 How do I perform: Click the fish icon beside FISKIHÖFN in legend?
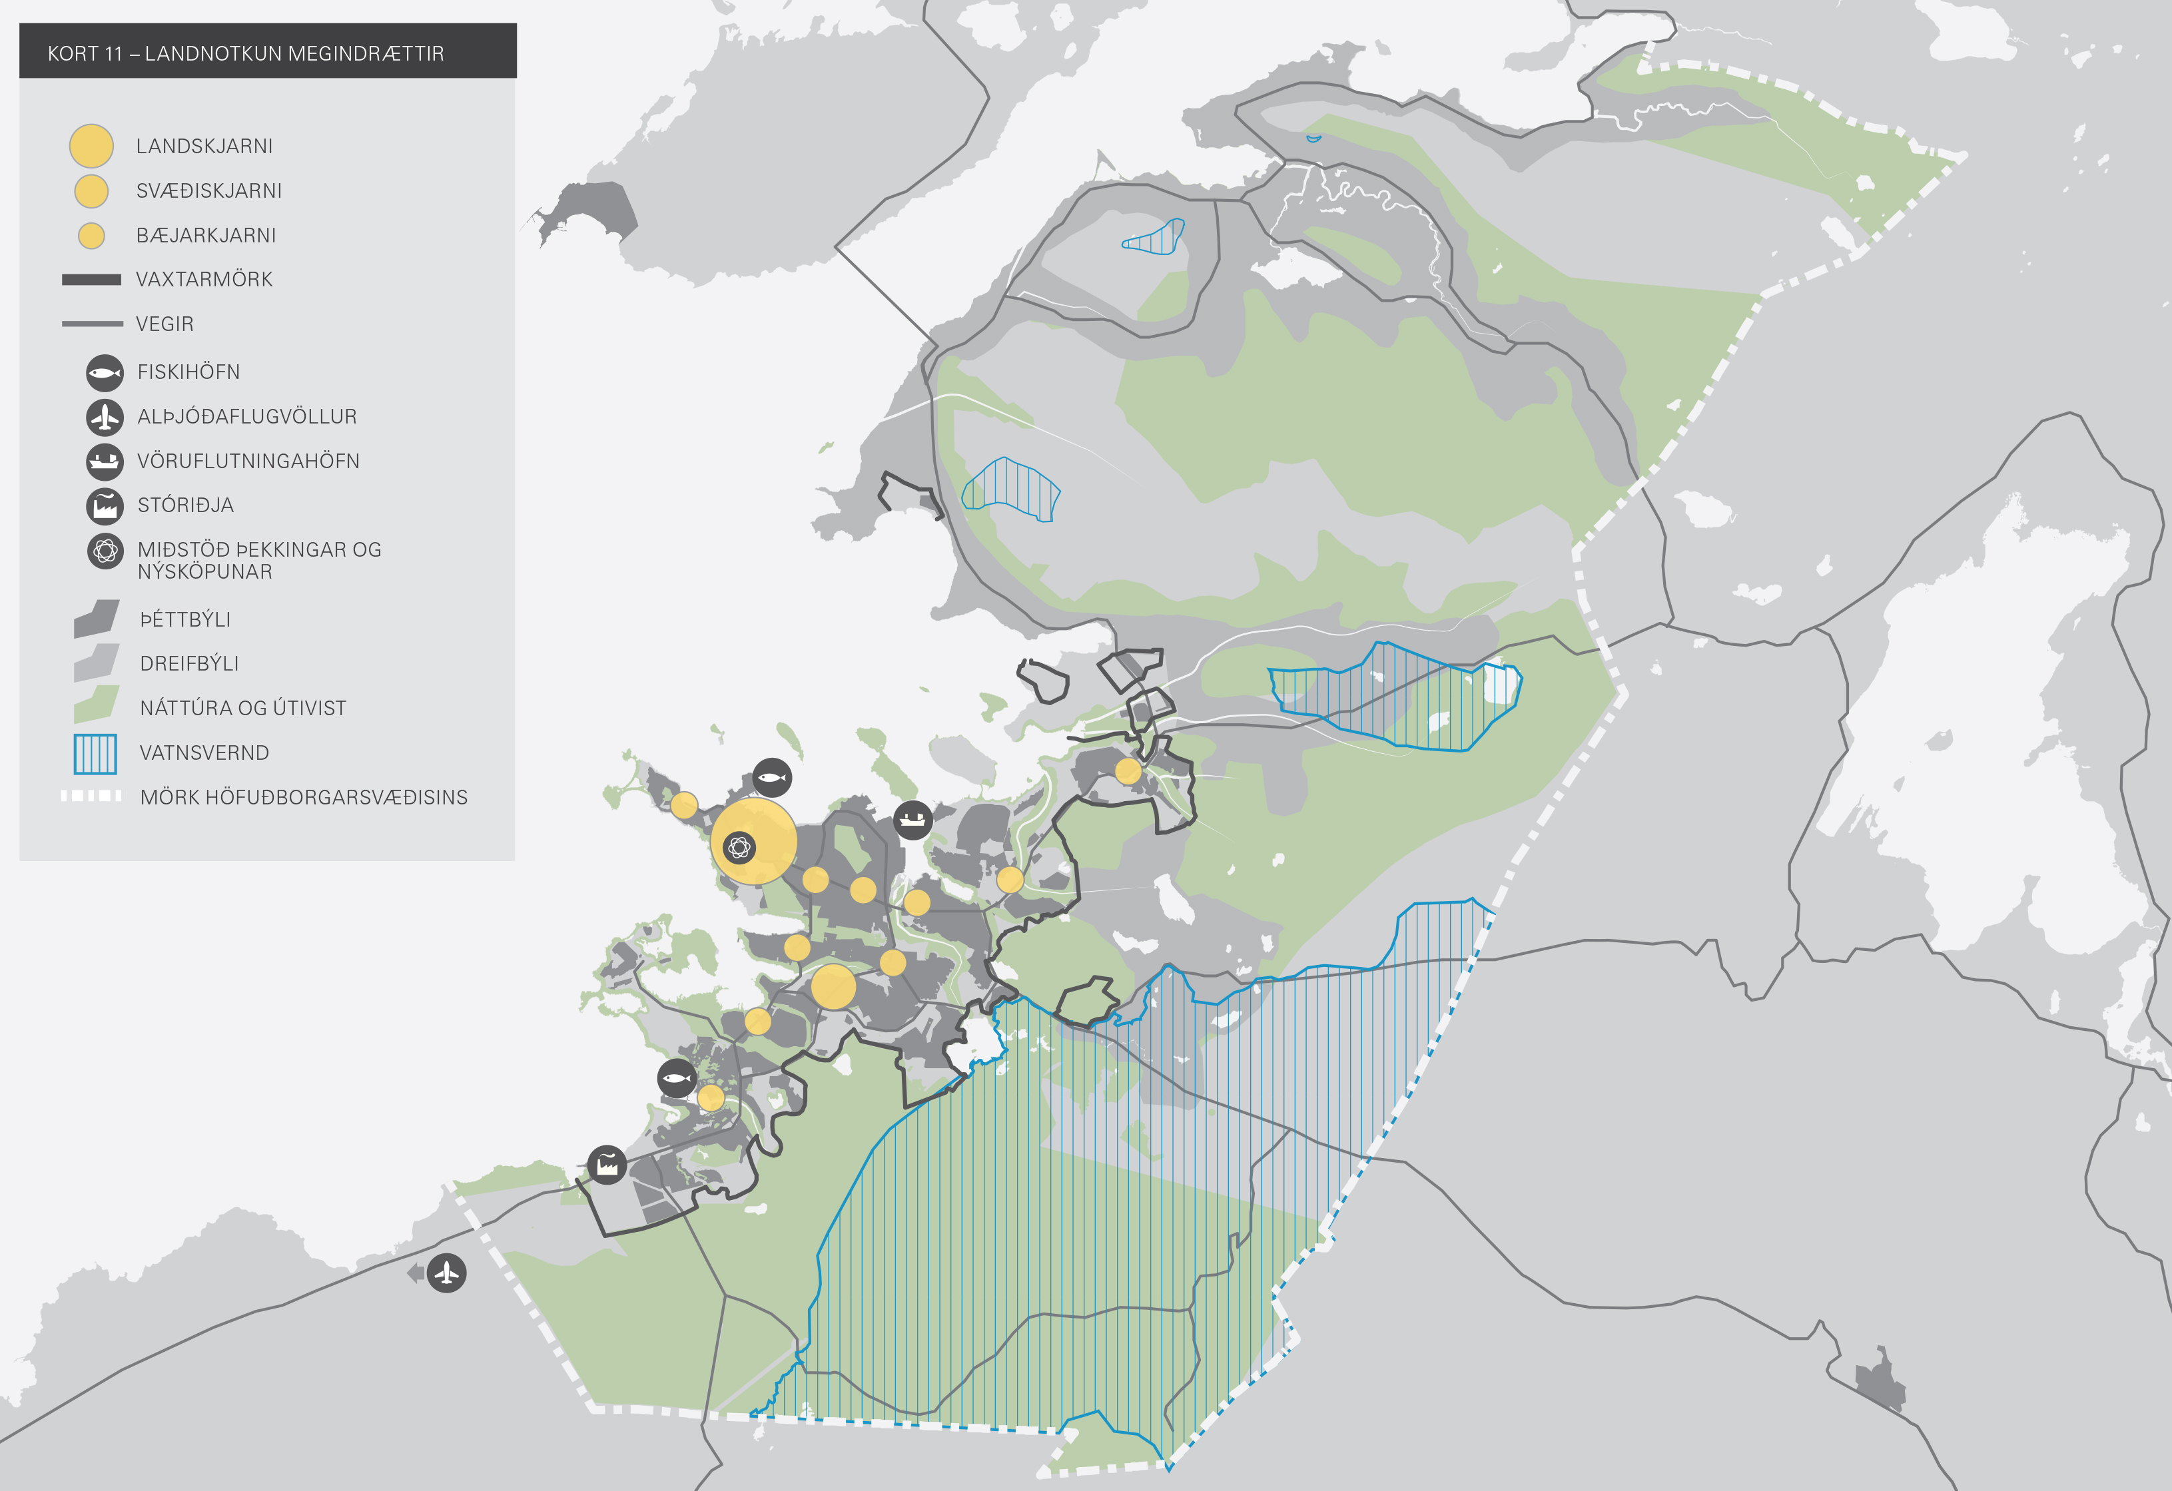[105, 373]
